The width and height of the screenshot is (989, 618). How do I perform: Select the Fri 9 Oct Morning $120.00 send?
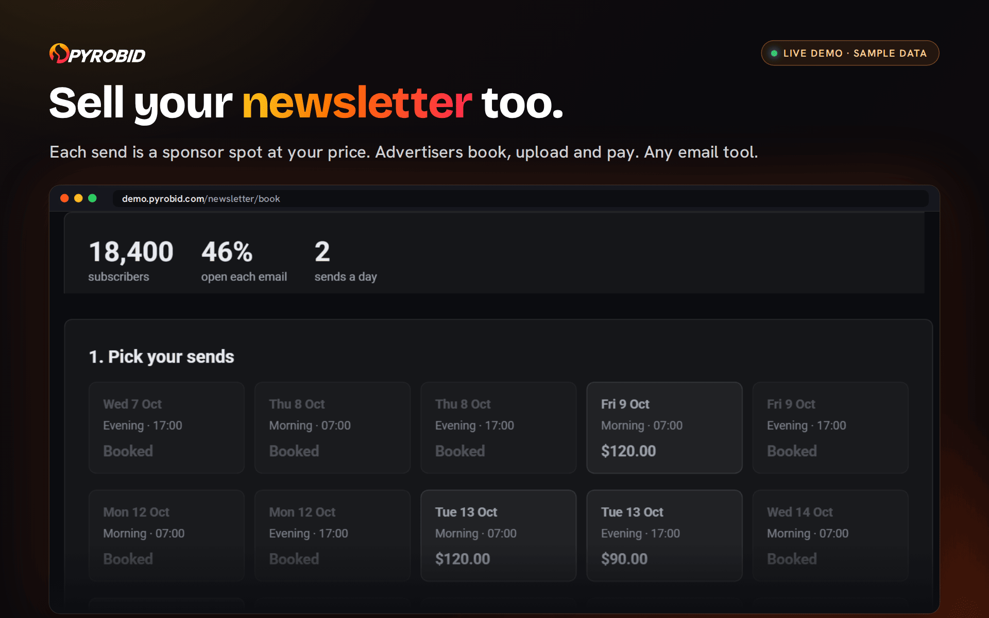[x=664, y=427]
